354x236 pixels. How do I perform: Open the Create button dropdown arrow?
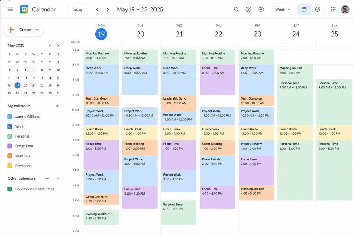tap(37, 30)
